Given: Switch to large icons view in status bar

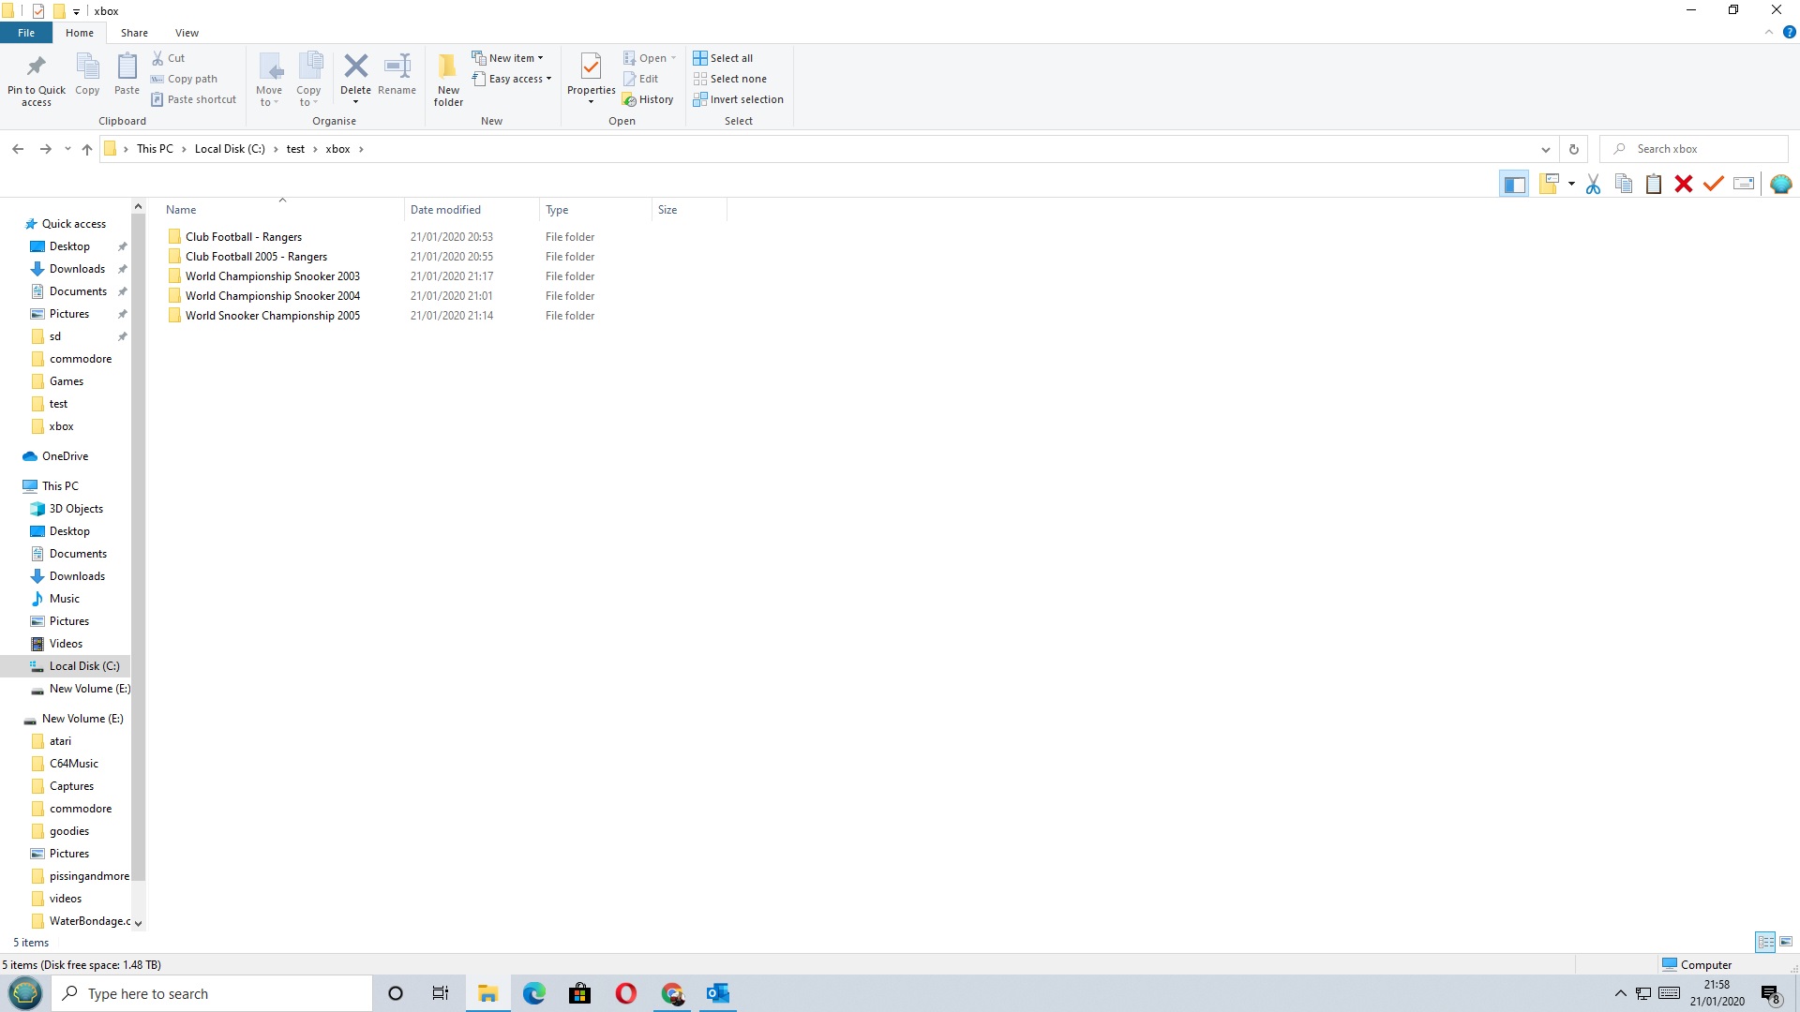Looking at the screenshot, I should [1786, 942].
